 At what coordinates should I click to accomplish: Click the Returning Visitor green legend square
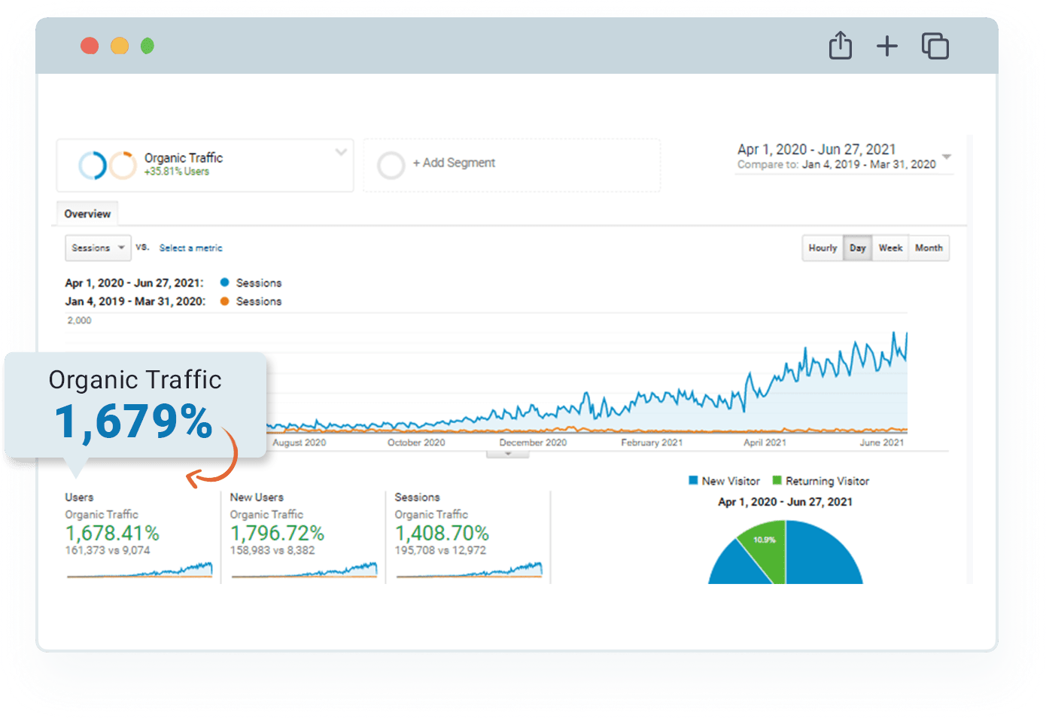[777, 480]
